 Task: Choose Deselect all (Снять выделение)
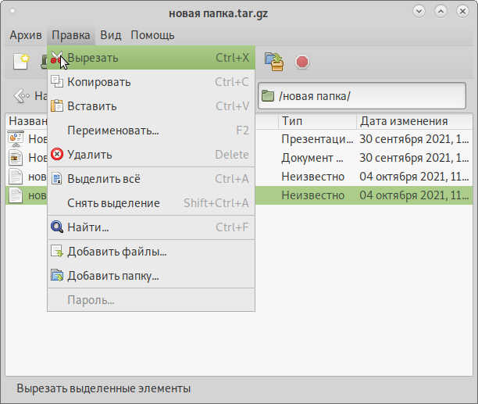(113, 203)
